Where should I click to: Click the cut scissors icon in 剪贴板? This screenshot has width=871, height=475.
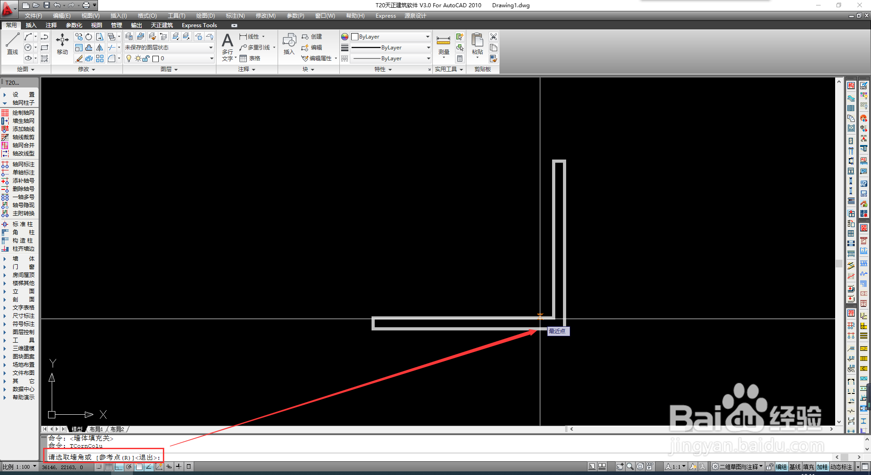click(x=494, y=37)
